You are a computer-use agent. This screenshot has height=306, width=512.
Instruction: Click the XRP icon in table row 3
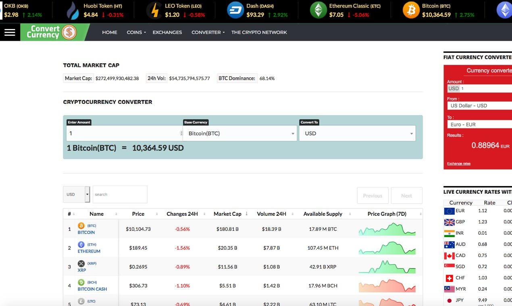pyautogui.click(x=81, y=264)
